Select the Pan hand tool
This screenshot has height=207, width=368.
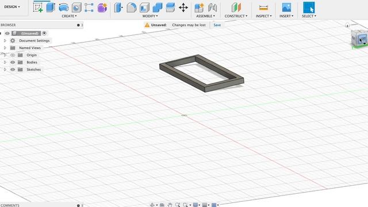click(170, 205)
